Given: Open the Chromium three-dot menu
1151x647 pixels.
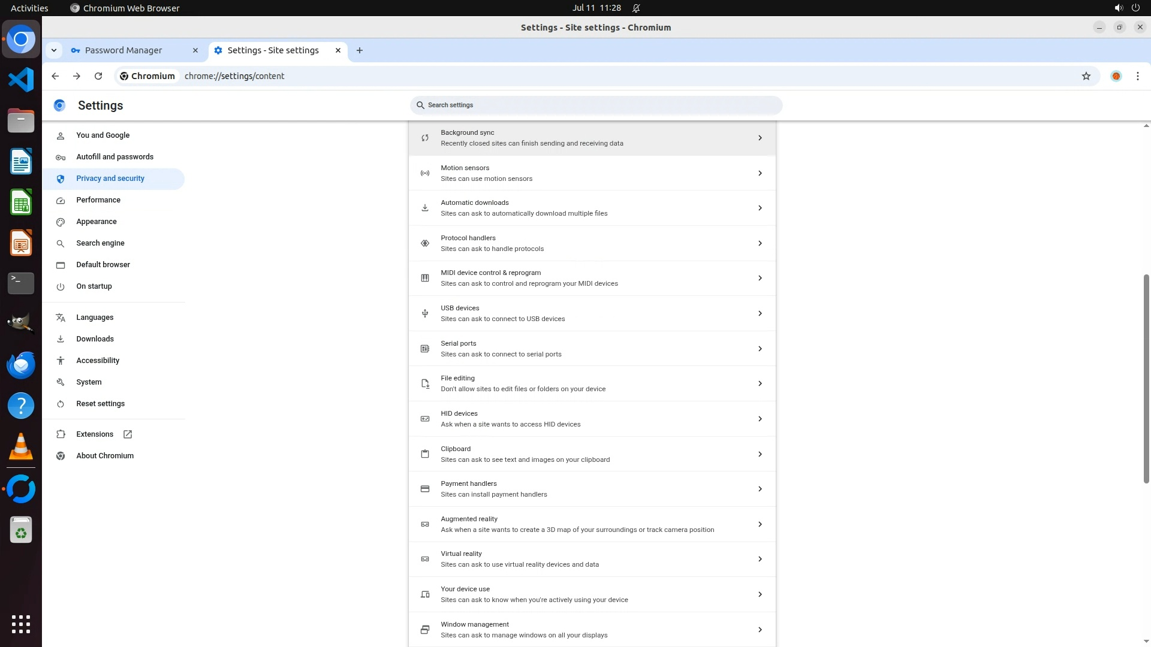Looking at the screenshot, I should click(x=1137, y=76).
